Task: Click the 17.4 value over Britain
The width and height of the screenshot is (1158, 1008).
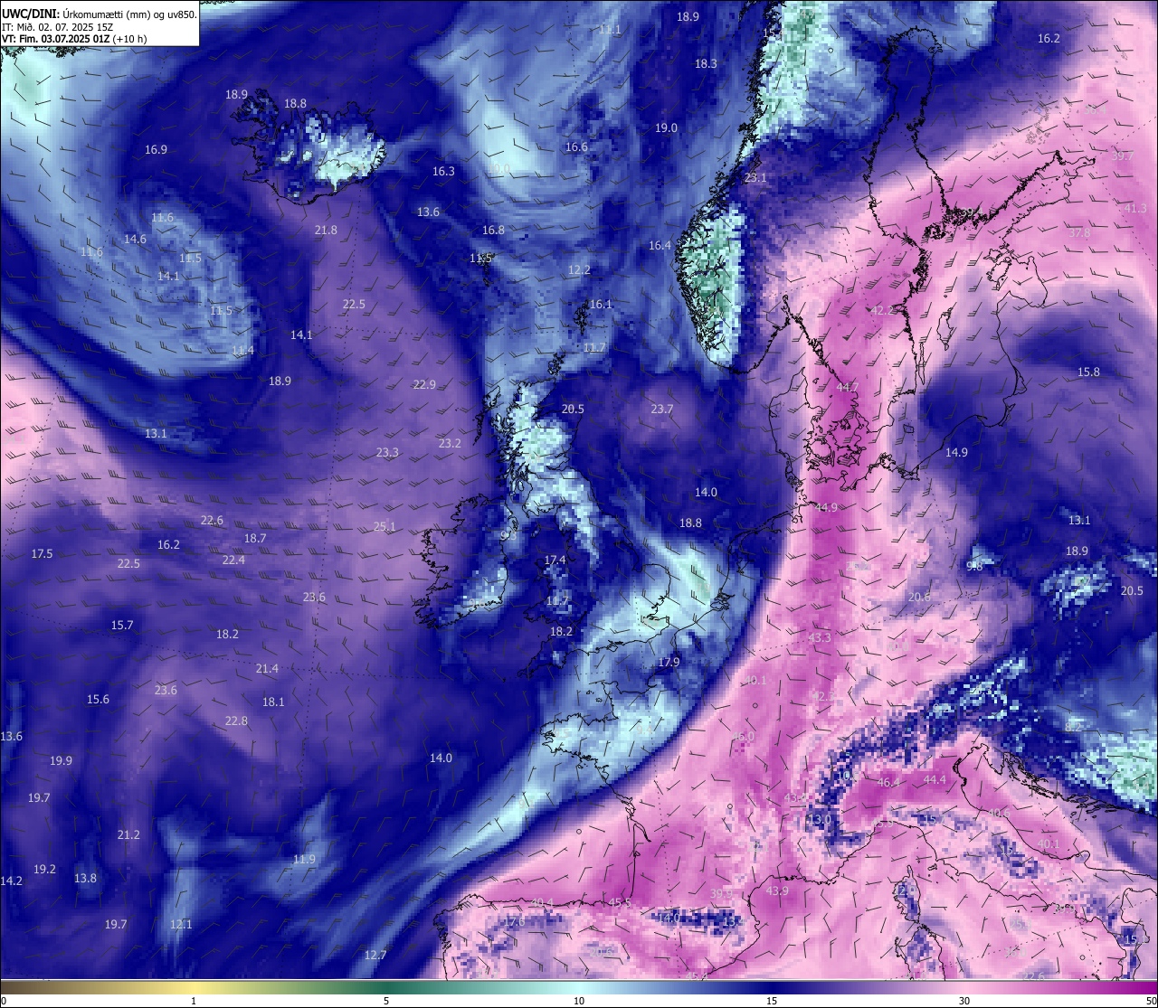Action: [x=555, y=560]
